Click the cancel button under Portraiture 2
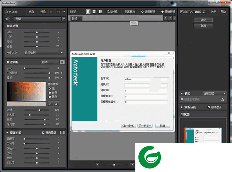The height and width of the screenshot is (172, 232). point(203,26)
